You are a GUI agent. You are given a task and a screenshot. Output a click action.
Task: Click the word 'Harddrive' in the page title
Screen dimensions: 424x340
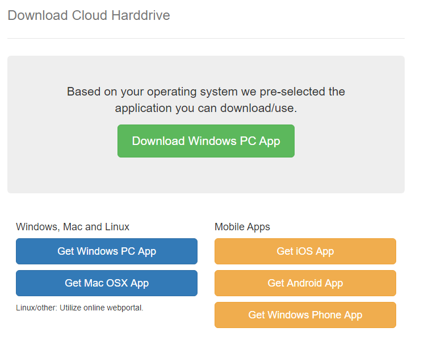pos(141,15)
